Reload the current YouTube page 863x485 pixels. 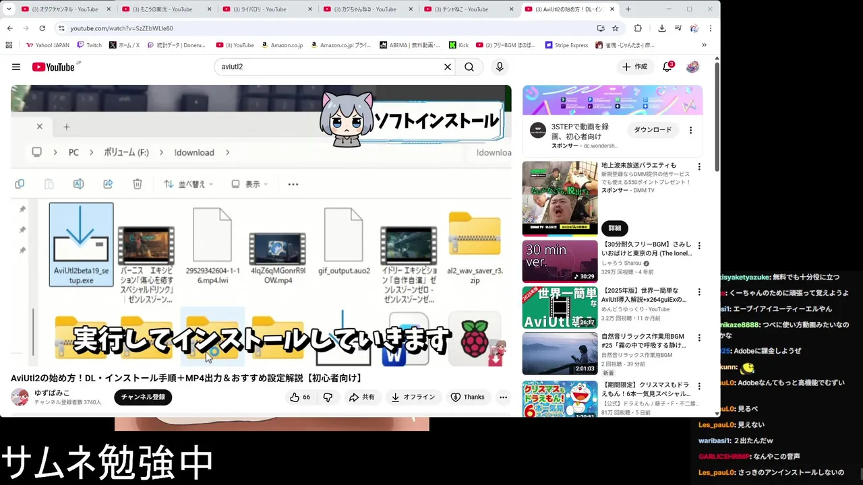point(42,28)
